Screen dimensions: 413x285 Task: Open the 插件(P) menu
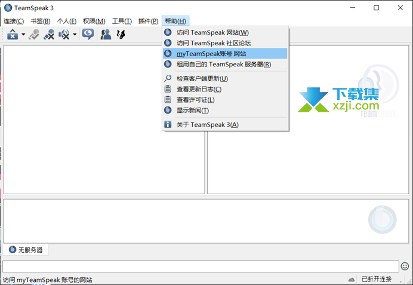148,21
